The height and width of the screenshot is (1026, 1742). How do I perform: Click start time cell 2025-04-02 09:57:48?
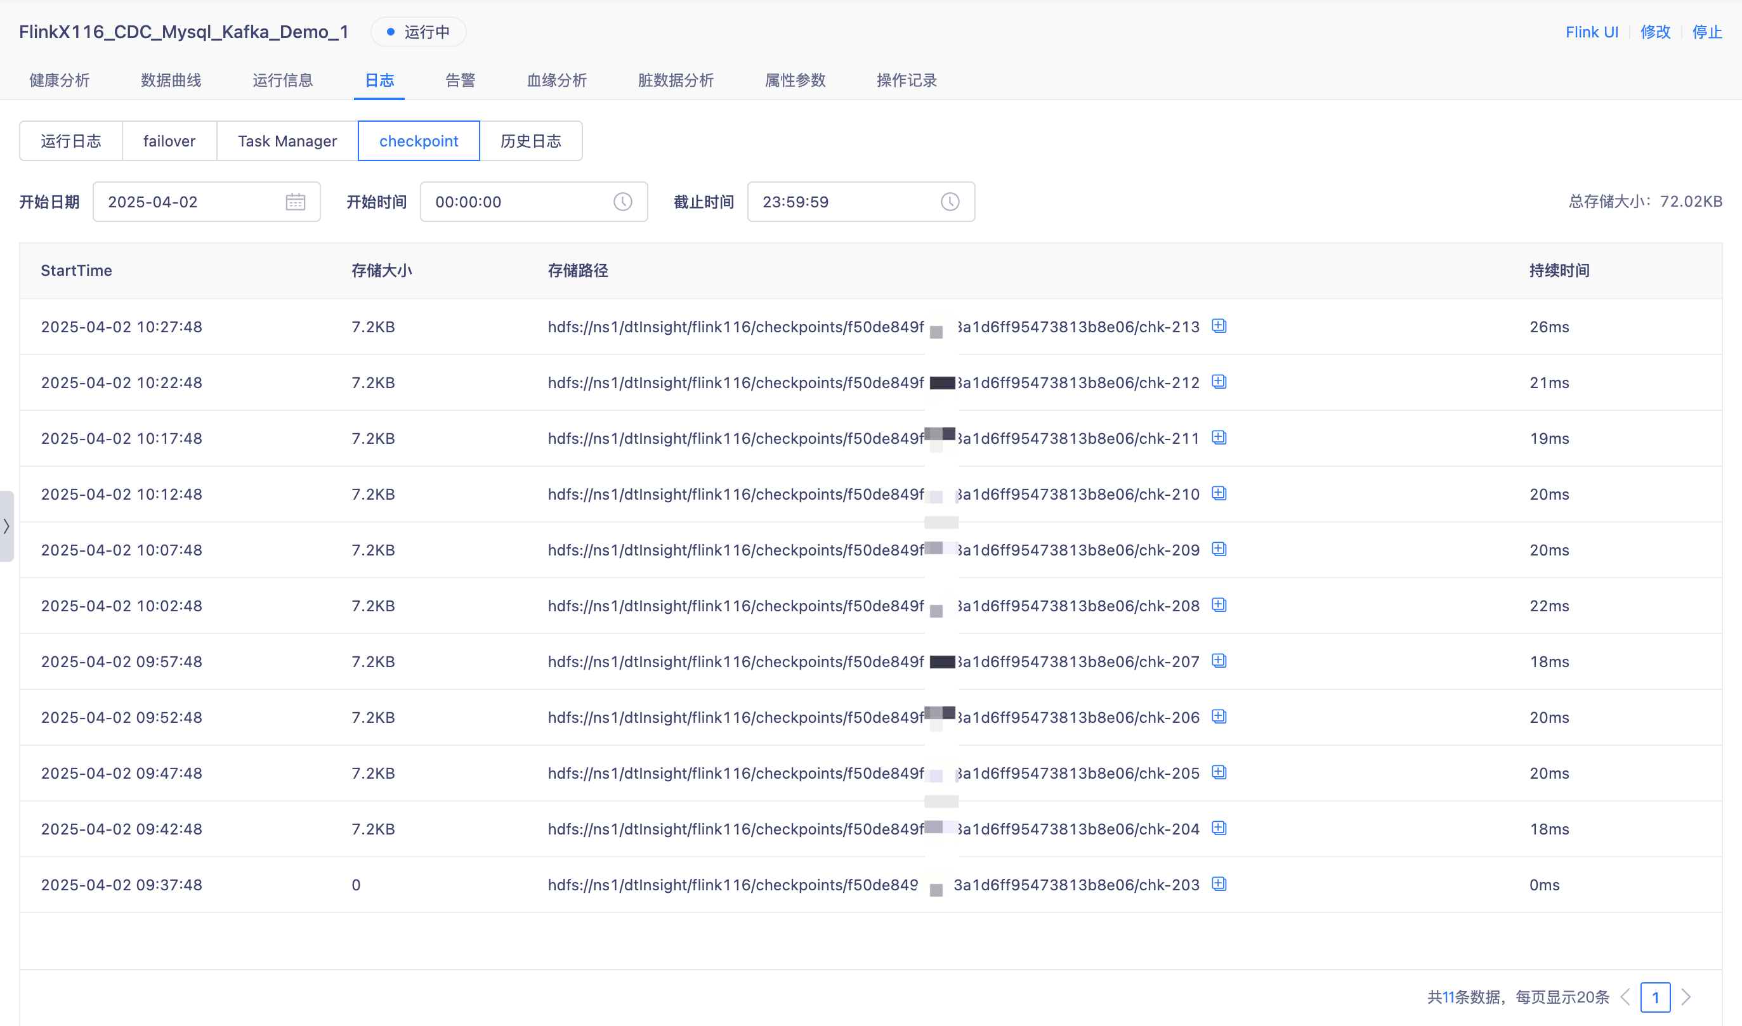click(x=122, y=661)
